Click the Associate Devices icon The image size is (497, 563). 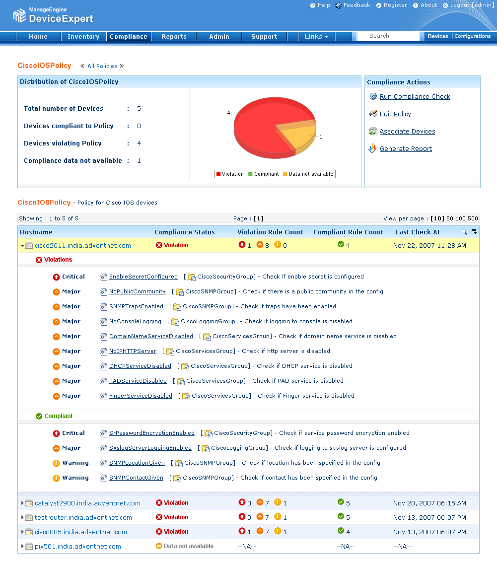pos(373,132)
